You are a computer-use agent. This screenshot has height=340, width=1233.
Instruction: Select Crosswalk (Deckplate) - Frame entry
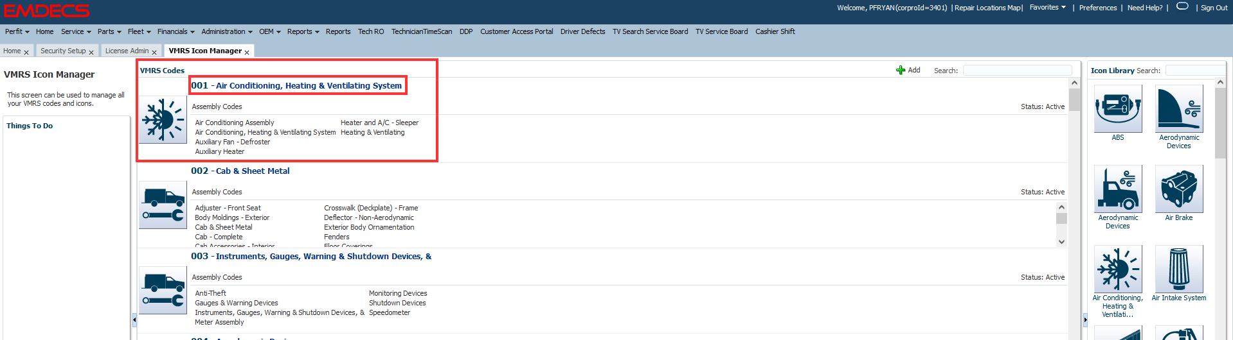coord(371,208)
